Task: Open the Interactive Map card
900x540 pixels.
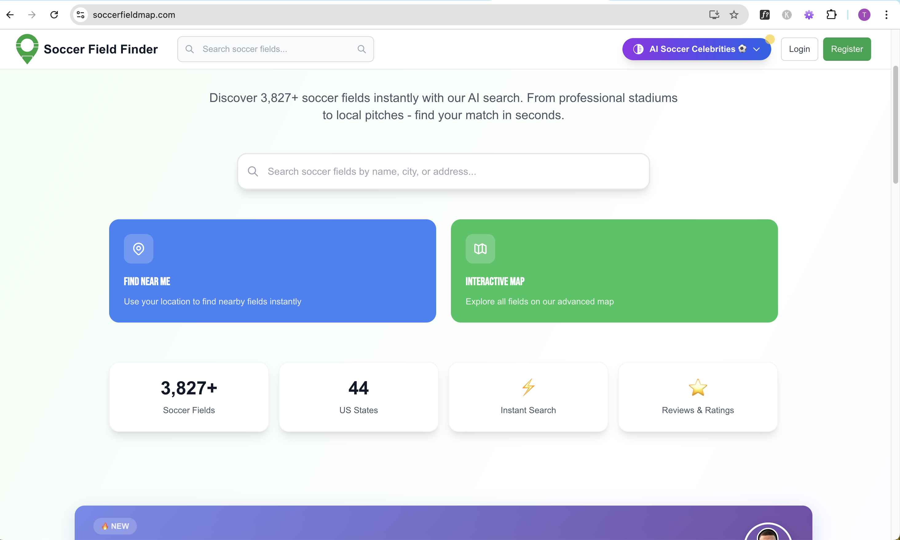Action: tap(614, 271)
